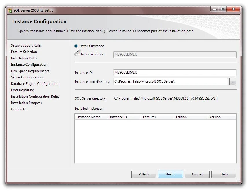Select the Feature Selection step

(x=24, y=52)
